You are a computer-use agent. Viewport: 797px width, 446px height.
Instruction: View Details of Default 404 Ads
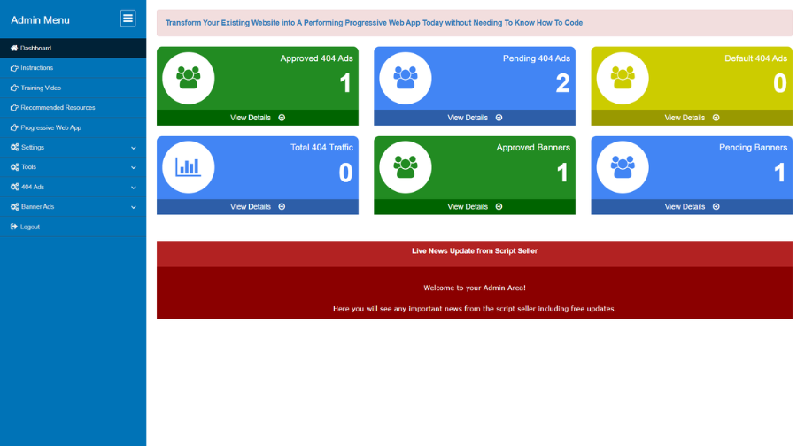point(692,118)
